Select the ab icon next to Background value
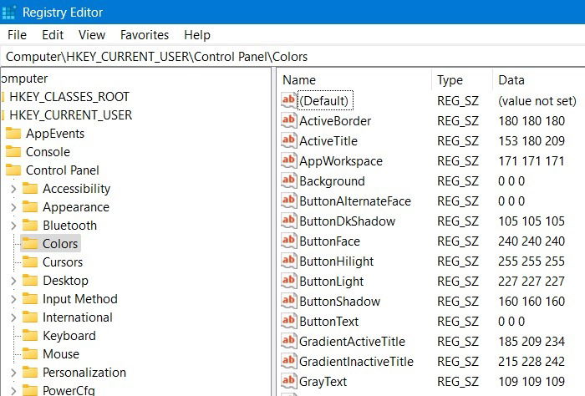The image size is (585, 396). click(289, 180)
